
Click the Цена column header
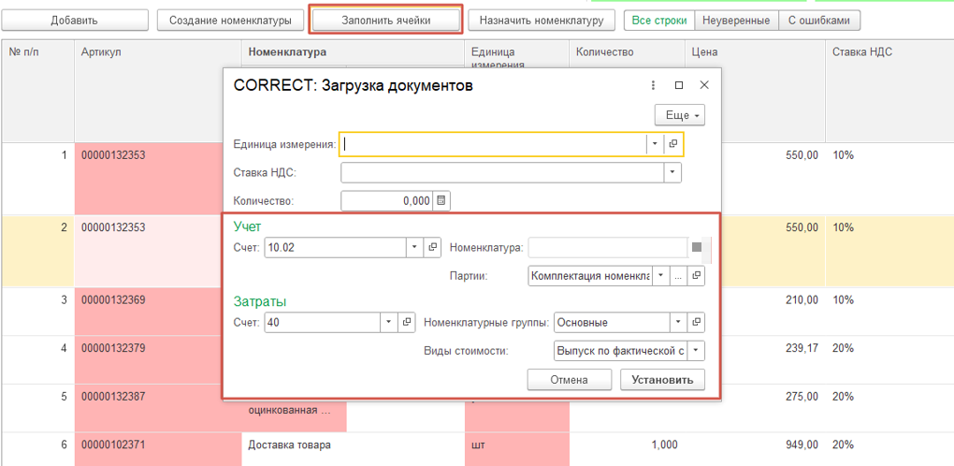(756, 92)
